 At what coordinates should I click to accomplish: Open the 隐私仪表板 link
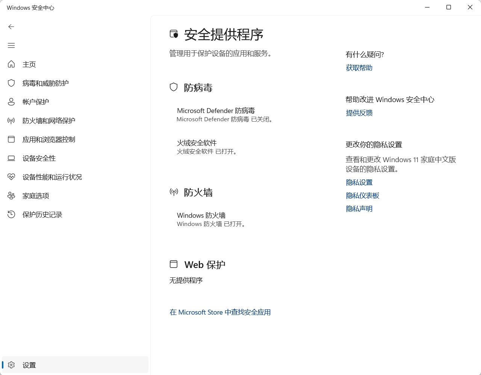tap(362, 196)
